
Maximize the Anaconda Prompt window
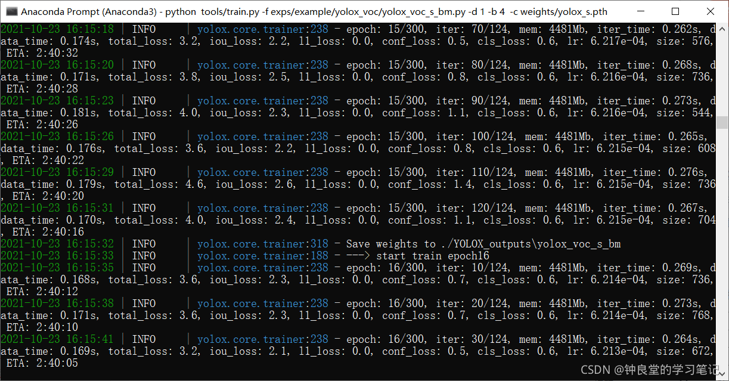675,11
